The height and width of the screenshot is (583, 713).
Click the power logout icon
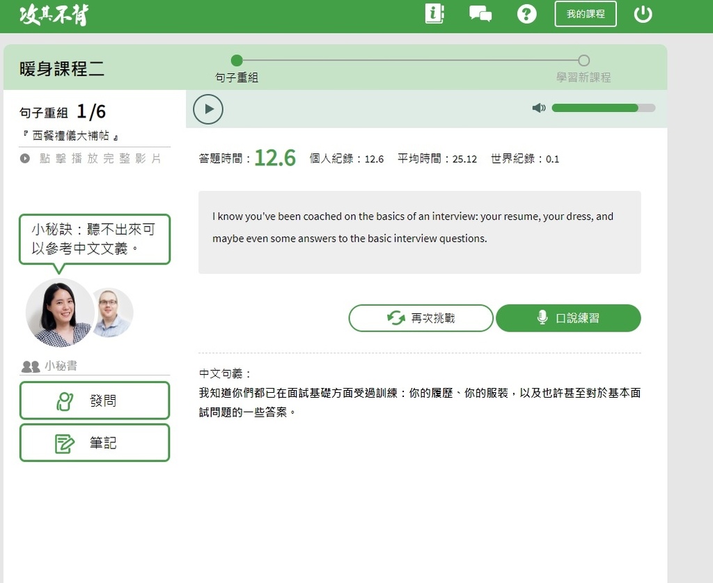(x=643, y=14)
